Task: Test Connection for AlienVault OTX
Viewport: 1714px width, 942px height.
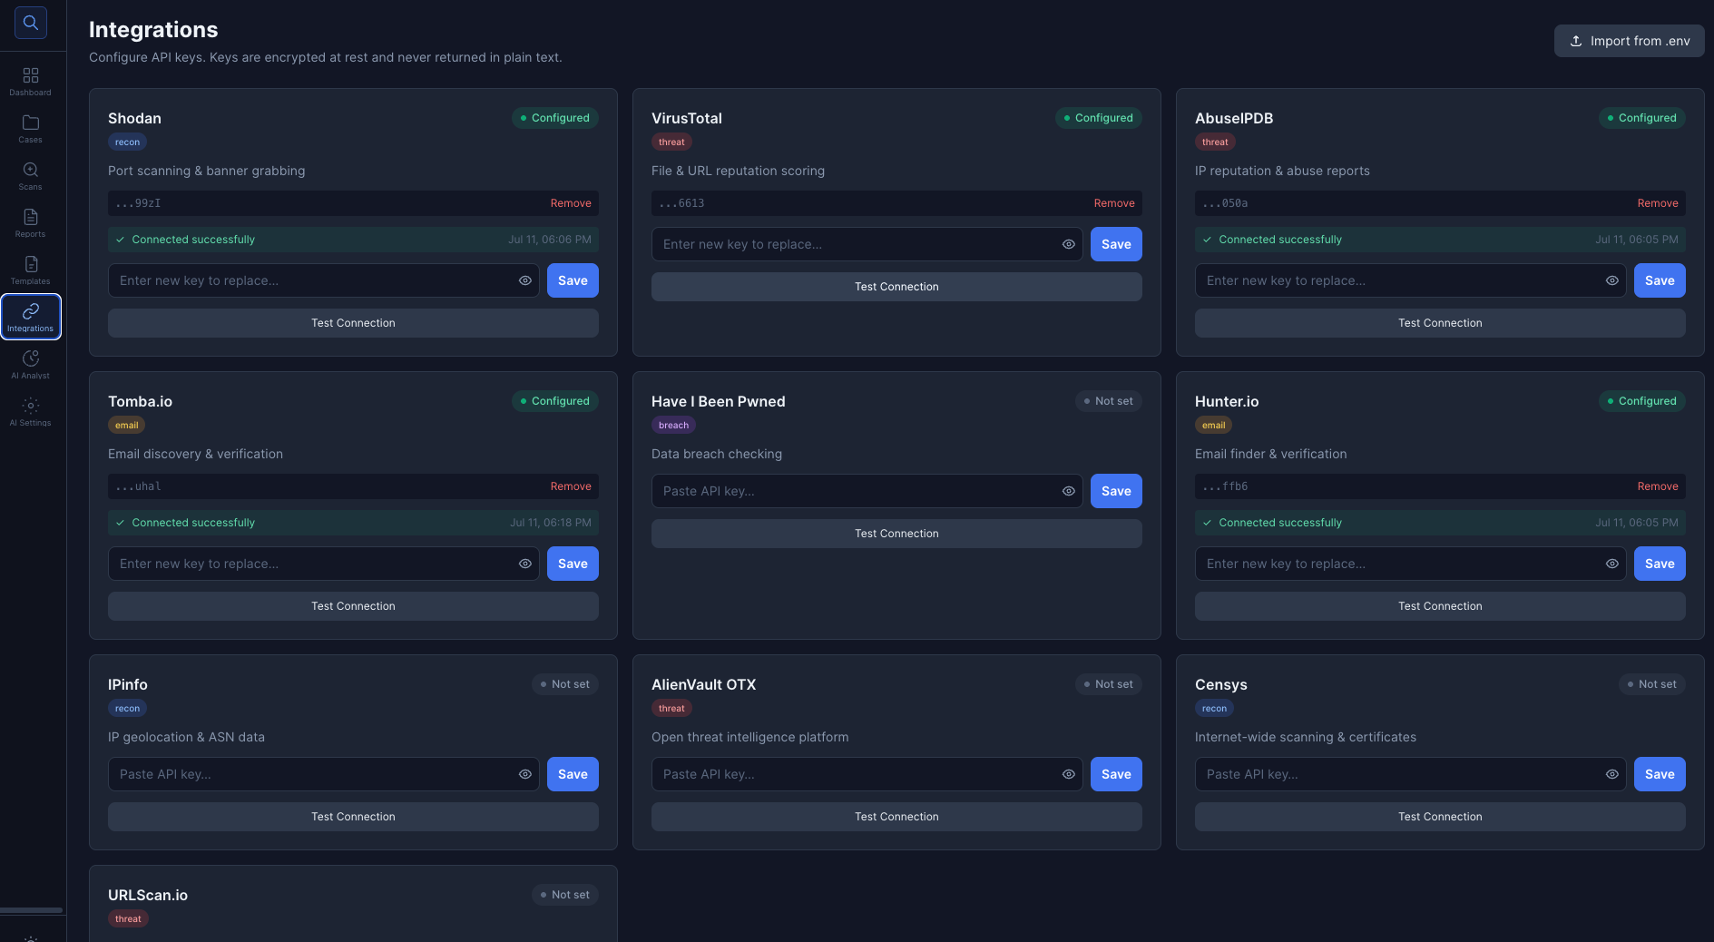Action: [896, 817]
